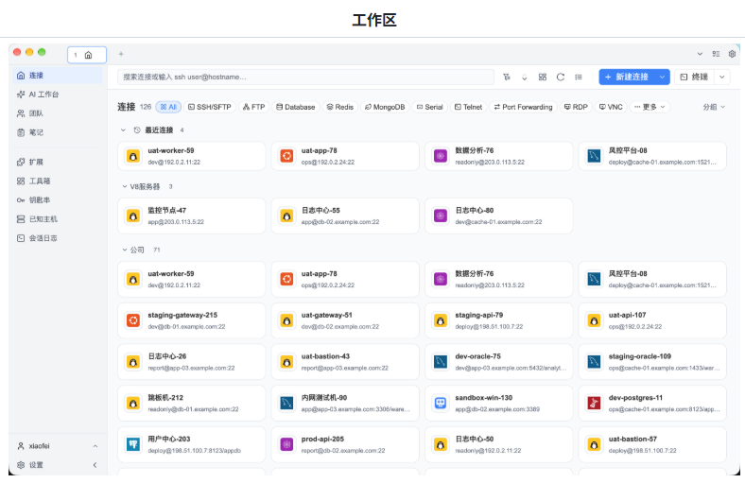The height and width of the screenshot is (483, 745).
Task: Open the 日志中心-55 connection card
Action: click(x=345, y=216)
